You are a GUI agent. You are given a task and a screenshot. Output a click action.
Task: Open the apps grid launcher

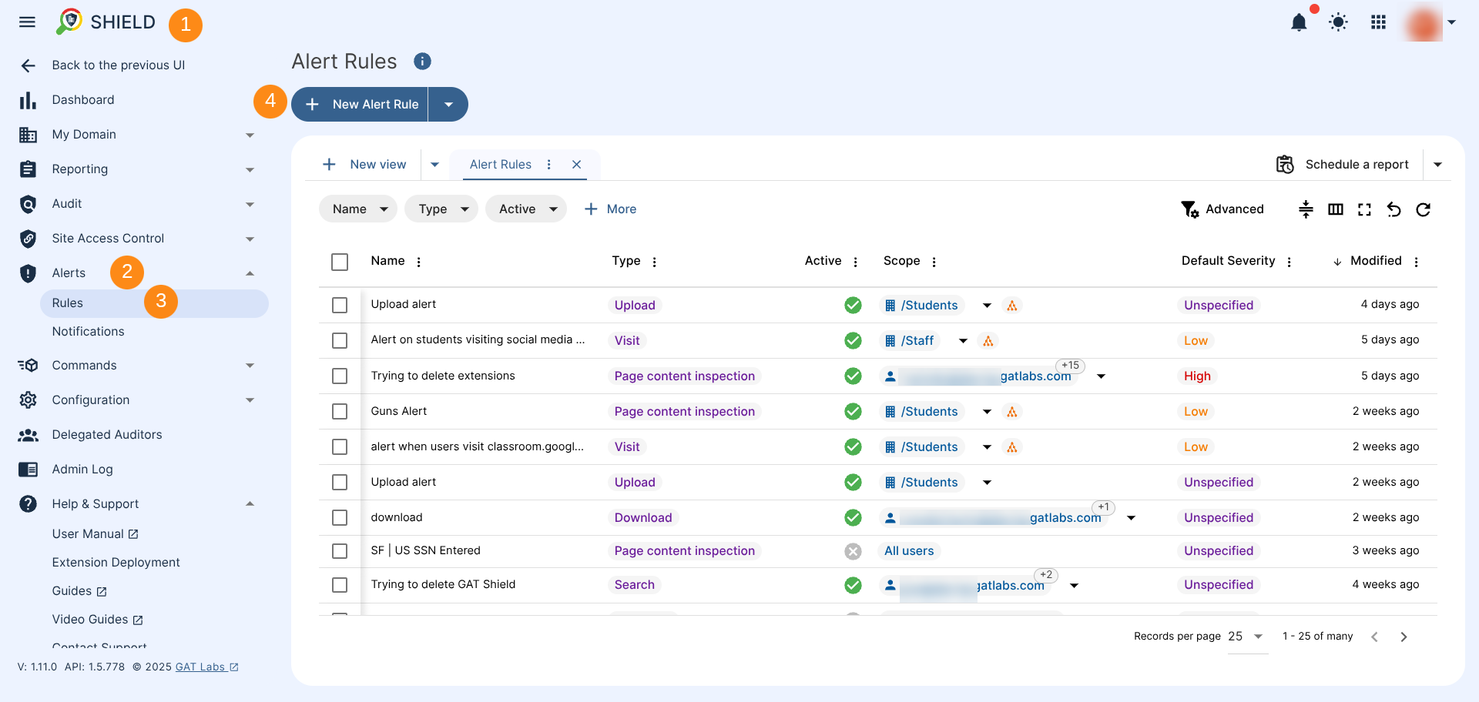coord(1379,22)
